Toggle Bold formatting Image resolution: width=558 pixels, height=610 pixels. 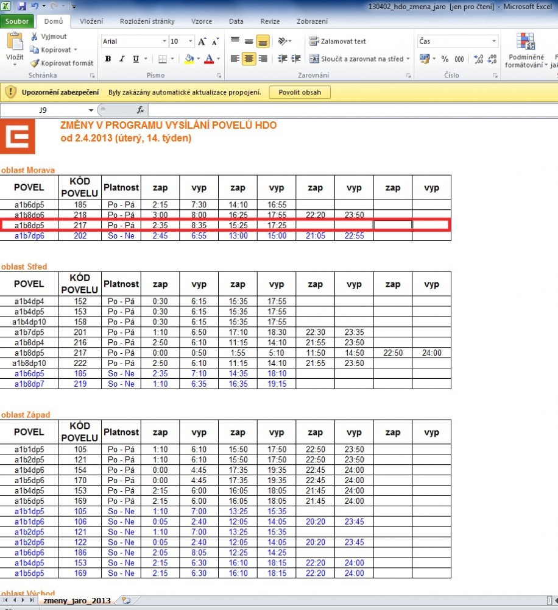coord(108,59)
